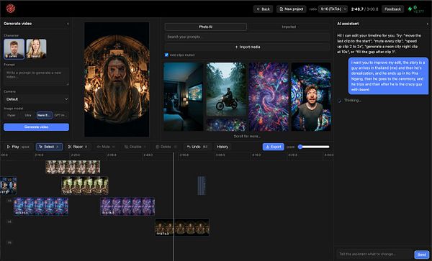Select the dark bedroom TV thumbnail
Viewport: 432px width, 261px height.
(184, 96)
